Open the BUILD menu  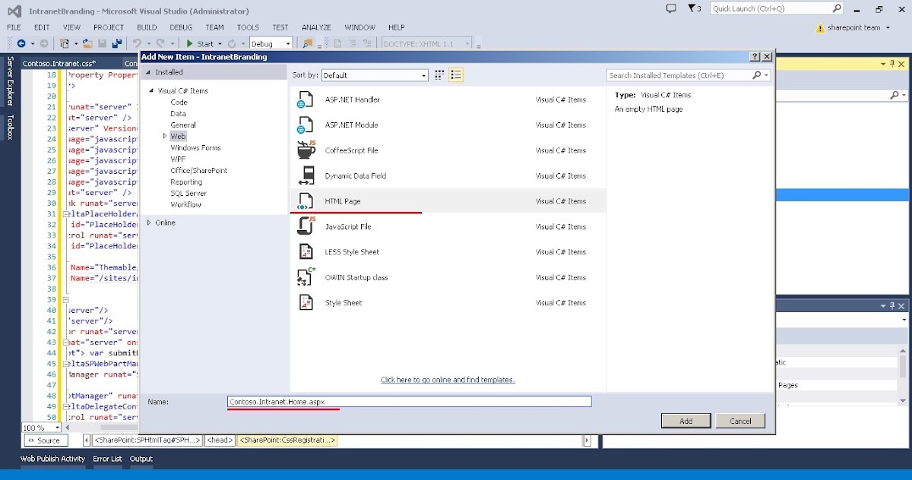(147, 27)
